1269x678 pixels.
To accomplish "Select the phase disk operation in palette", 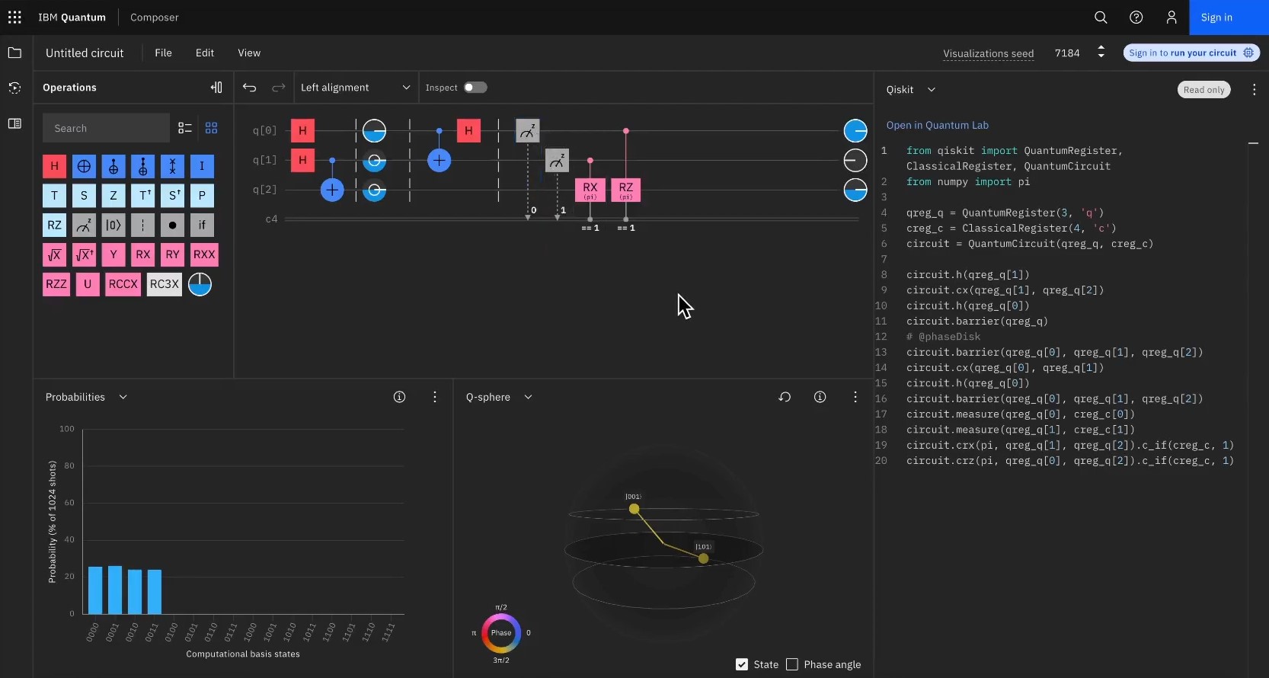I will pos(200,284).
